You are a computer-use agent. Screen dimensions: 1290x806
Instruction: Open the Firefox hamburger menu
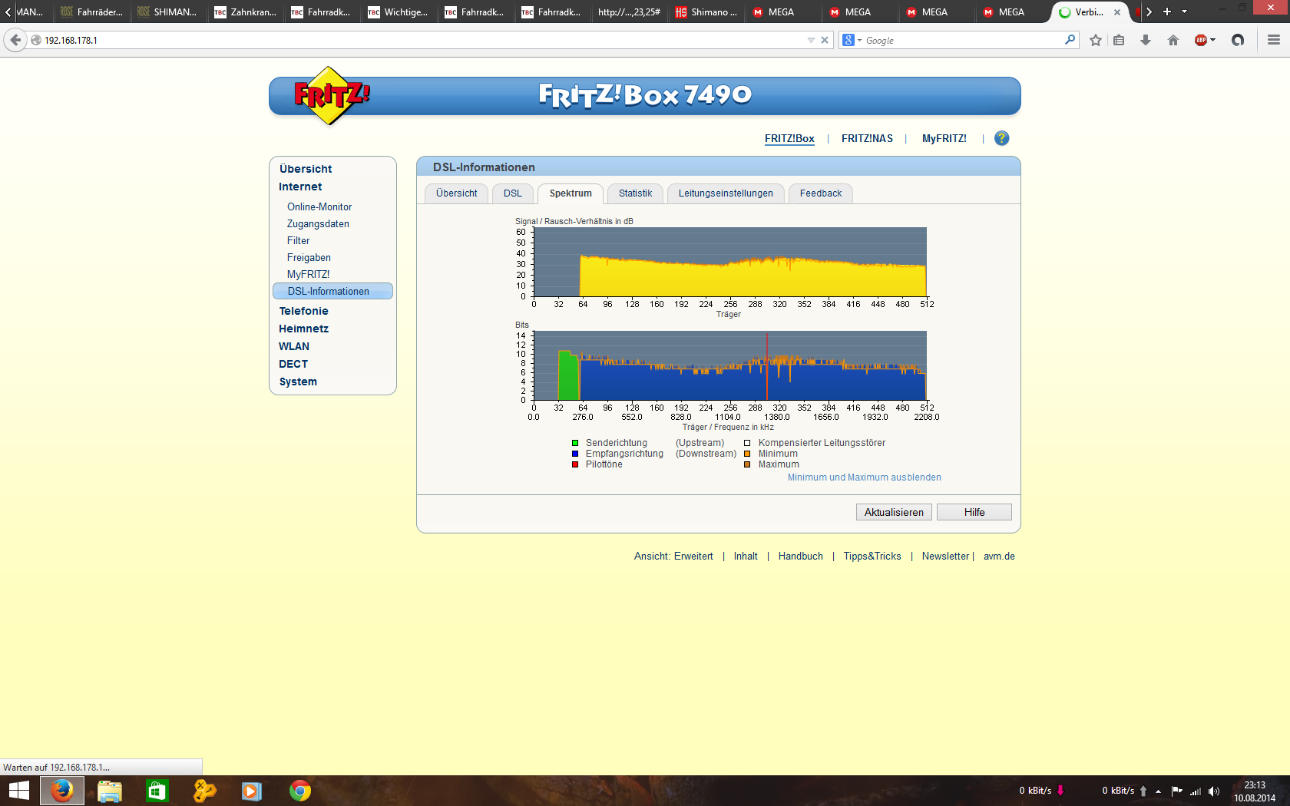(1274, 40)
